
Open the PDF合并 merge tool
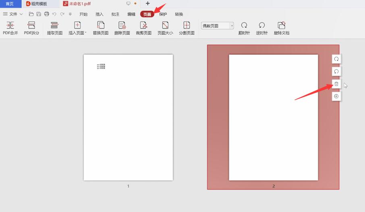tap(10, 28)
